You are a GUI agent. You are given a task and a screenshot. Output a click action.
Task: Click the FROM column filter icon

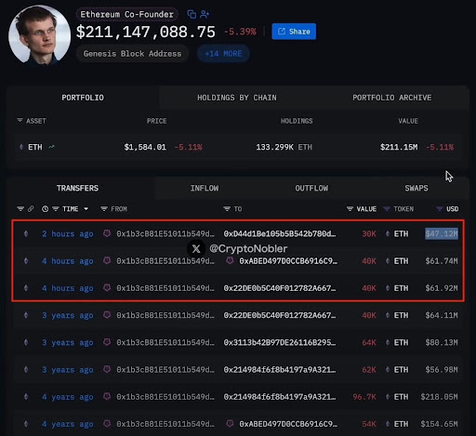tap(104, 209)
